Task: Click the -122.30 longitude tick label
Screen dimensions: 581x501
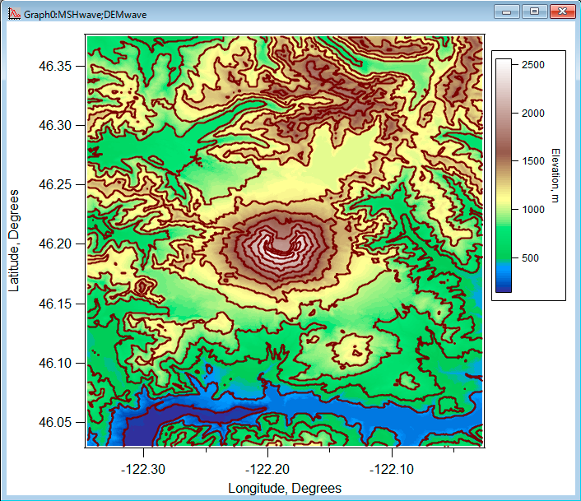Action: (143, 470)
